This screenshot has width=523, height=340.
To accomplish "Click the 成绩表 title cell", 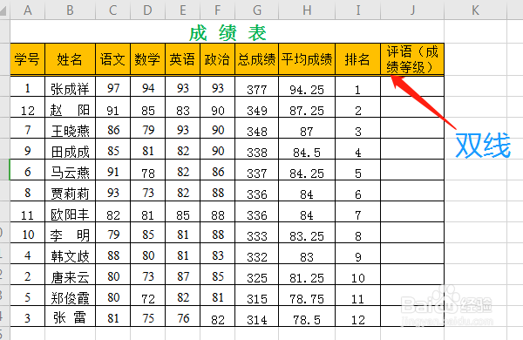I will (x=228, y=32).
